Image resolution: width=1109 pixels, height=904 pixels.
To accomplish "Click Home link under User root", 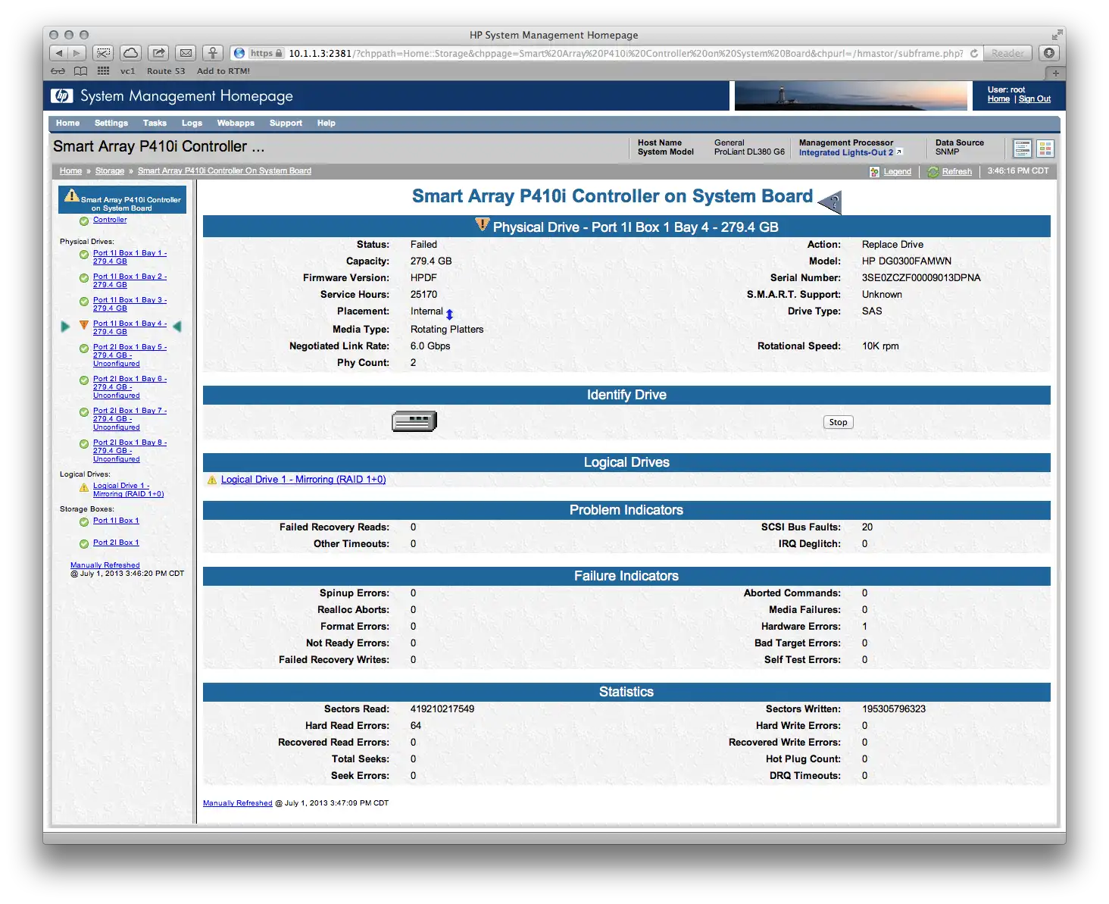I will 998,99.
